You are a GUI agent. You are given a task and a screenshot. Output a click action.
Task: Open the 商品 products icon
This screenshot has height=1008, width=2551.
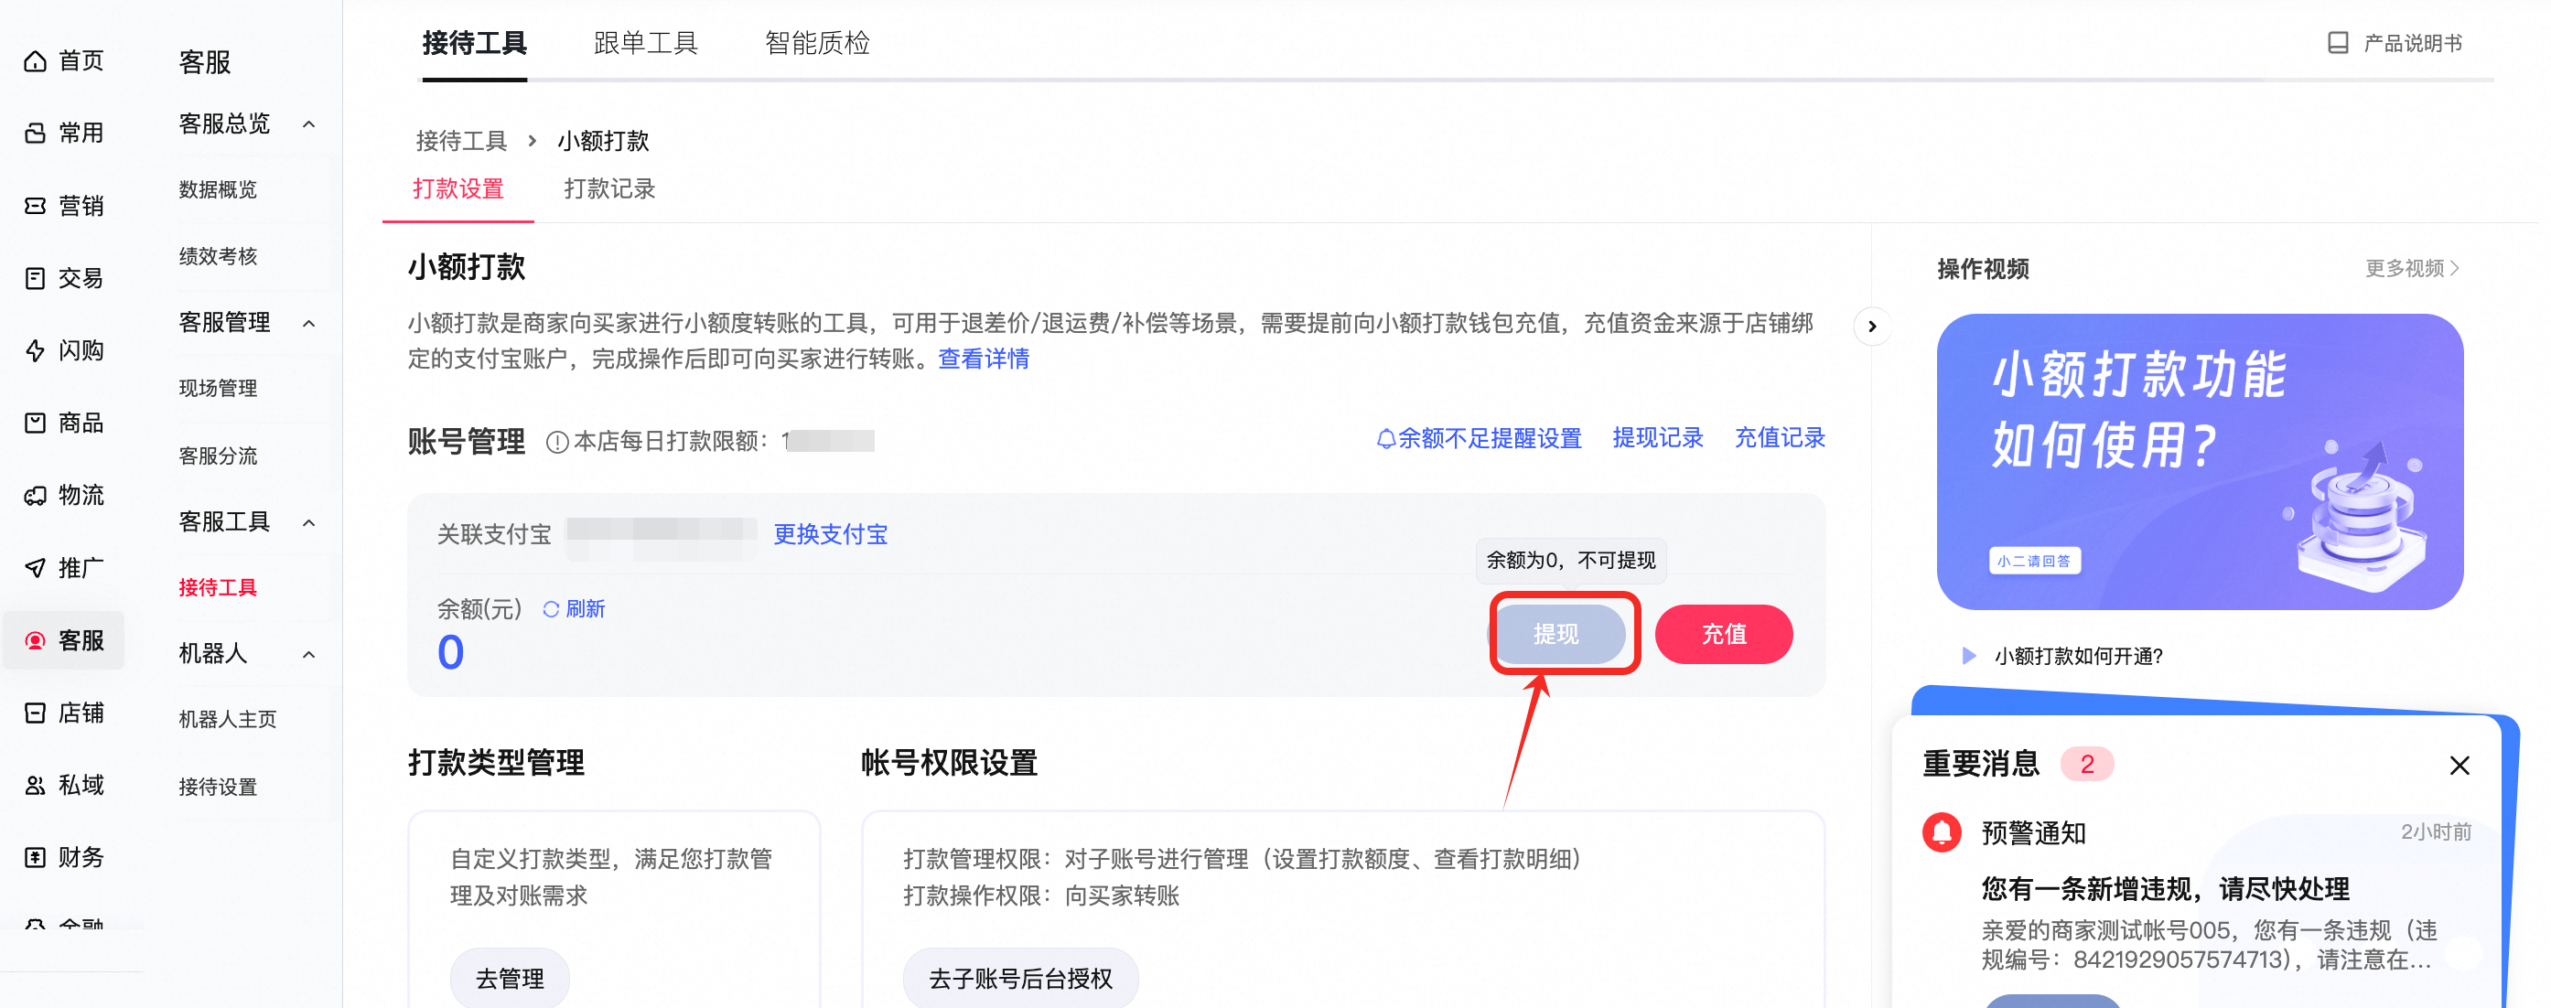[x=35, y=423]
